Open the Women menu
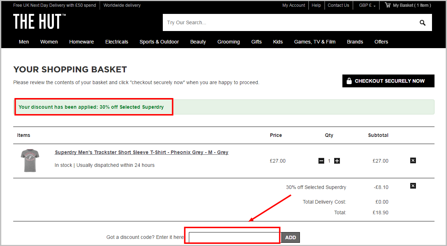Screen dimensions: 447x246 [x=49, y=42]
